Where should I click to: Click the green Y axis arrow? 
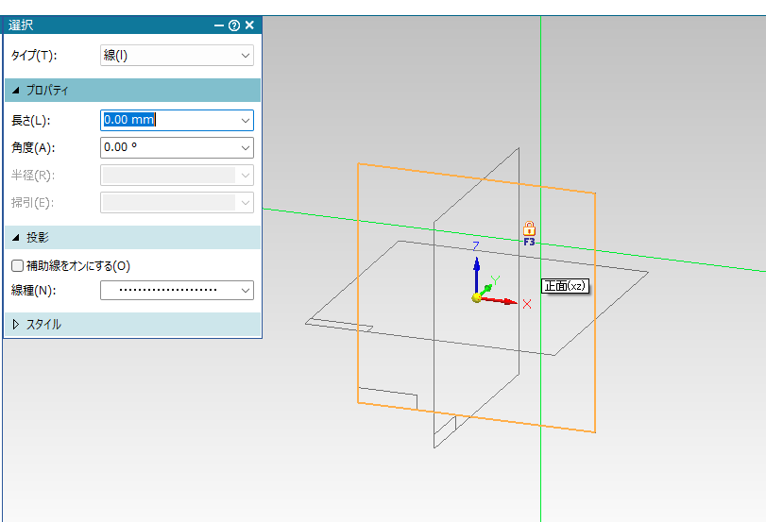487,286
